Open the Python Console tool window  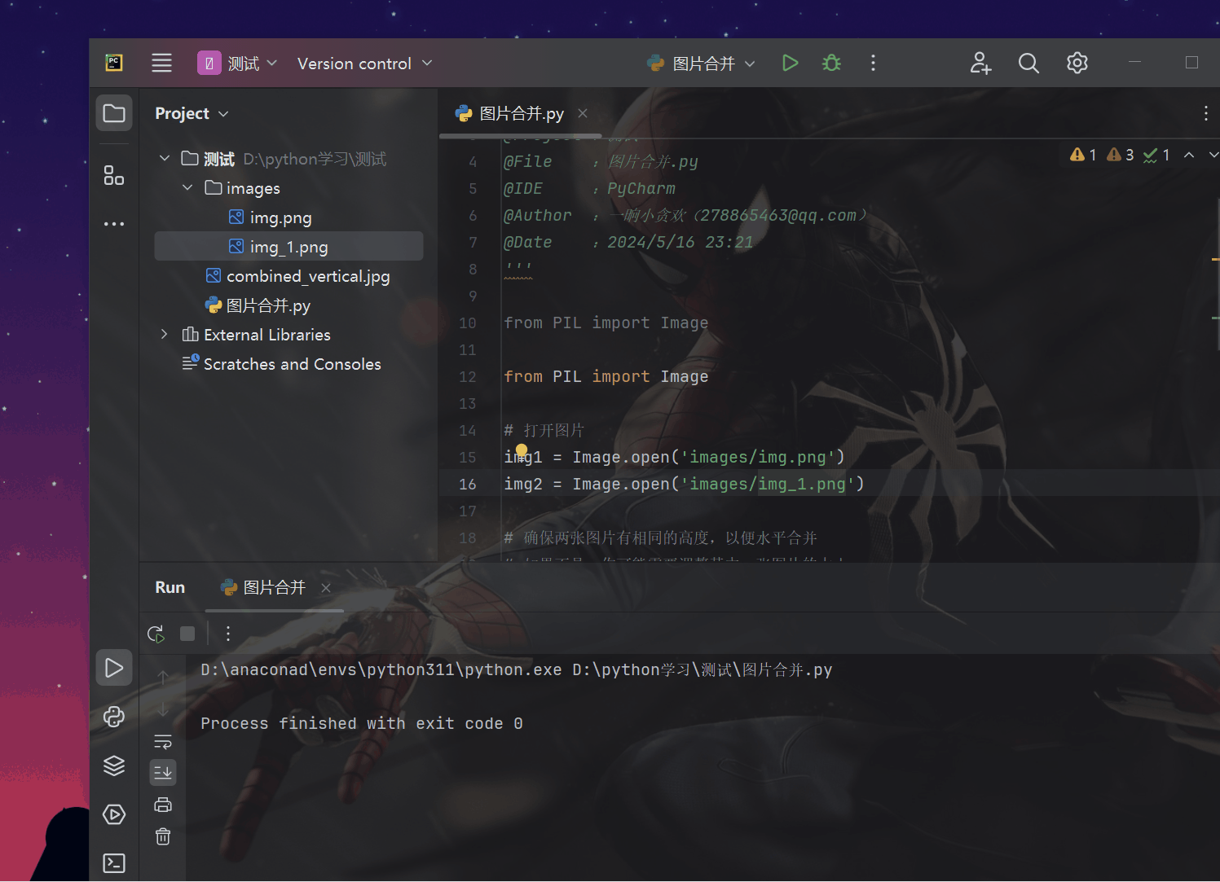[114, 717]
